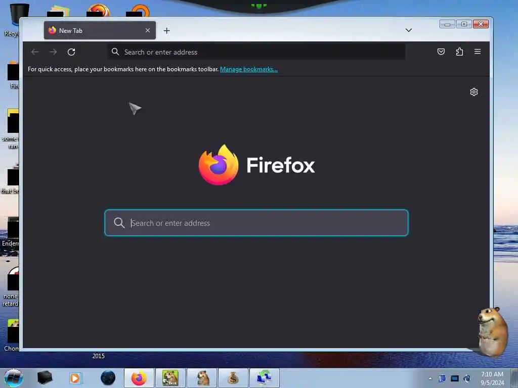Focus the address bar at top
The height and width of the screenshot is (388, 518).
[x=256, y=52]
